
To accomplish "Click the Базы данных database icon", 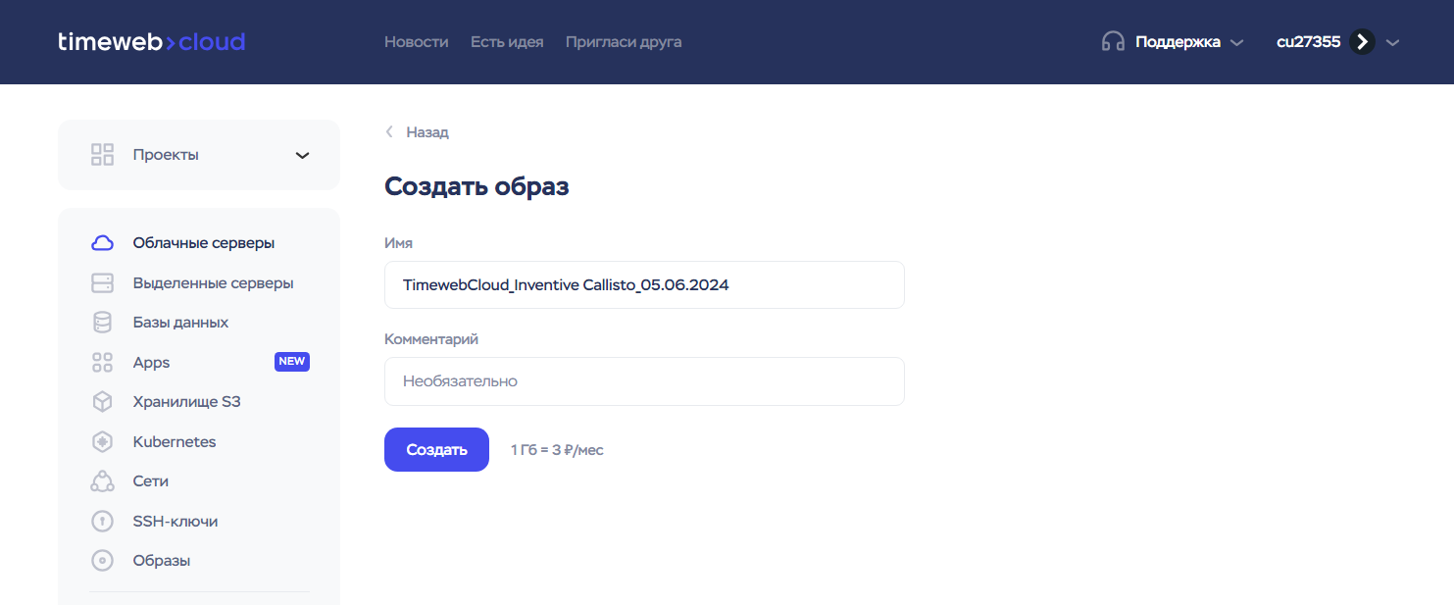I will [102, 323].
